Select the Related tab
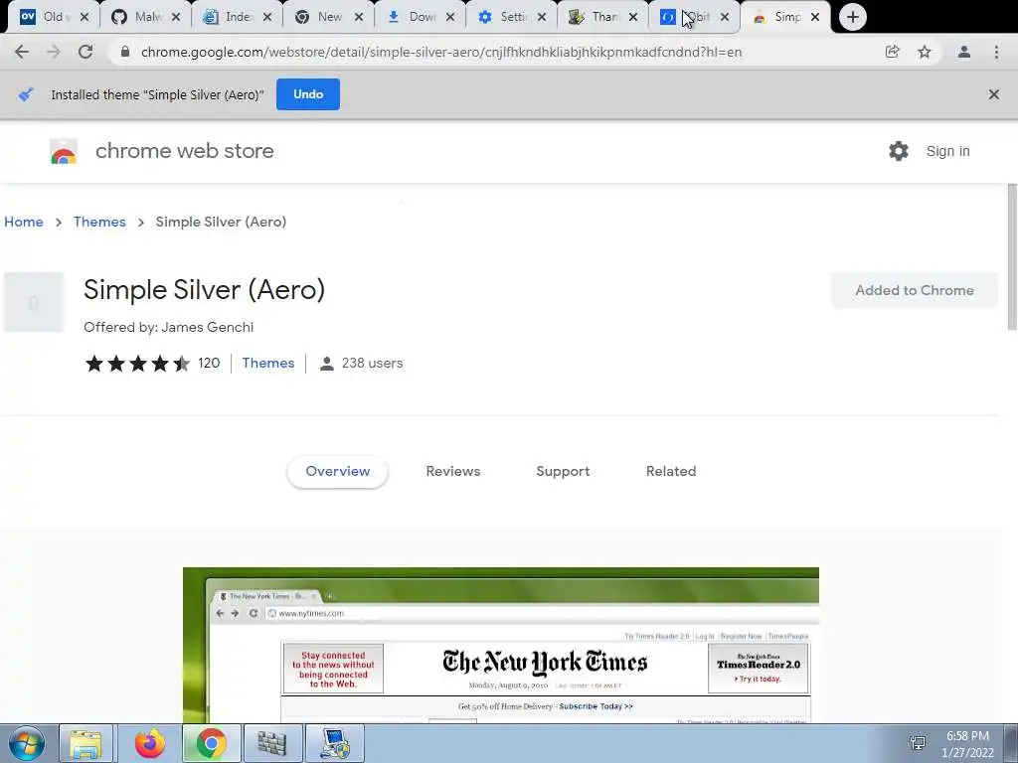 671,472
